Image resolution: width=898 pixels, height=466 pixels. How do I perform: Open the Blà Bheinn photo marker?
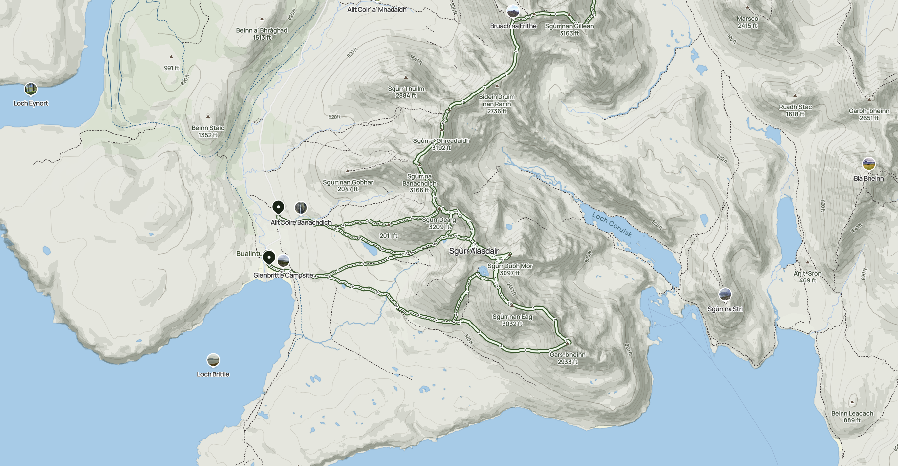click(x=869, y=164)
